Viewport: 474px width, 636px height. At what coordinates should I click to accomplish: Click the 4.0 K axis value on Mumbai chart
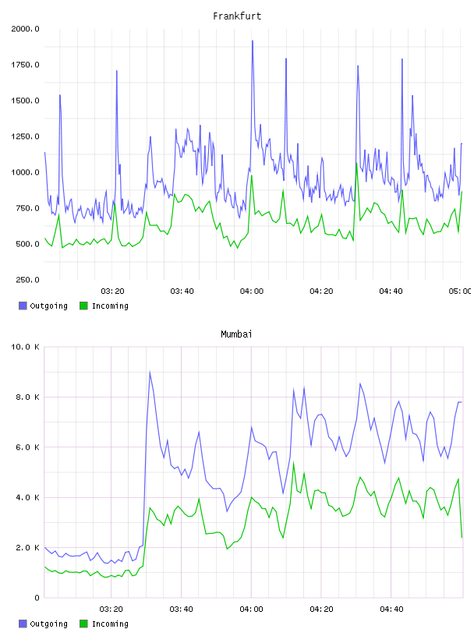tap(27, 497)
